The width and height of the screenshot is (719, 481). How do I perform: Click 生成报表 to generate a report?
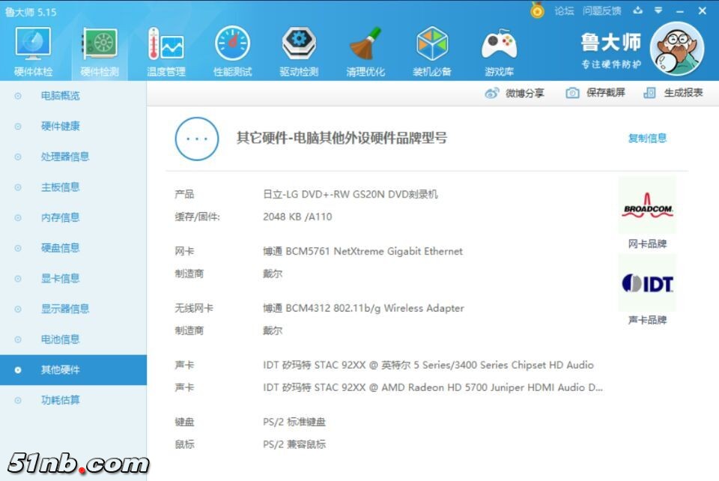click(x=673, y=93)
